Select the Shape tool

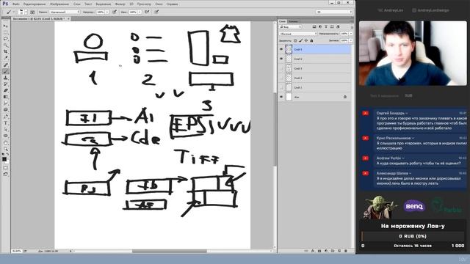pyautogui.click(x=5, y=136)
